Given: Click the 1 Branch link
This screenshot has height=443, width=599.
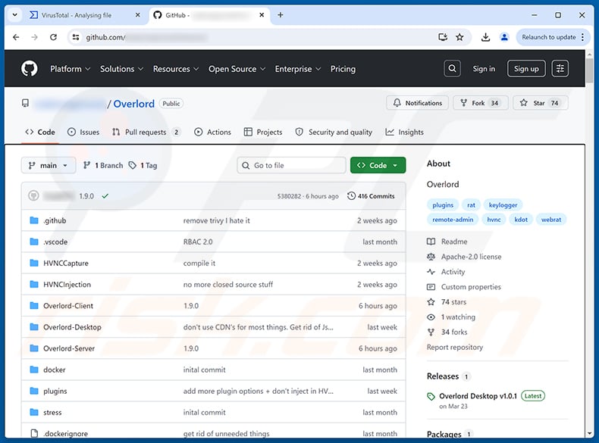Looking at the screenshot, I should tap(103, 165).
